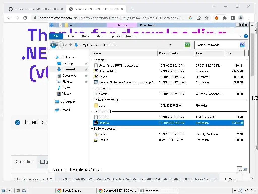258x194 pixels.
Task: Click Google Chrome taskbar button
Action: 76,191
